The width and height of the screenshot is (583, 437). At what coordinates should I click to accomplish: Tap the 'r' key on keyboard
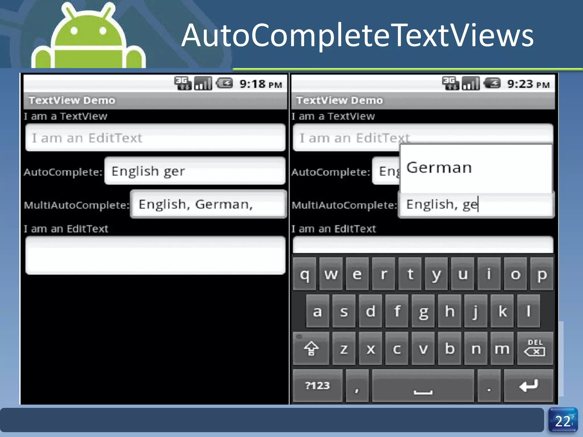[383, 274]
